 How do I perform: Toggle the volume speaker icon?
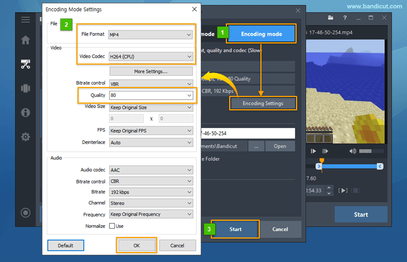click(x=352, y=151)
